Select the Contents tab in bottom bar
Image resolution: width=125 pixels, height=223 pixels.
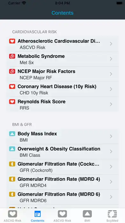(x=38, y=216)
